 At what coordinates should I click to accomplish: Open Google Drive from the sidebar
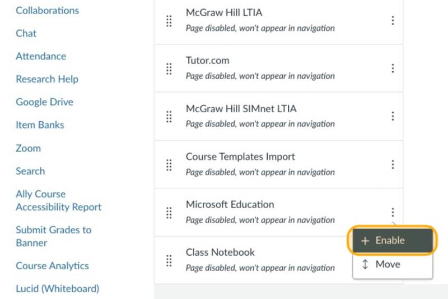coord(45,102)
